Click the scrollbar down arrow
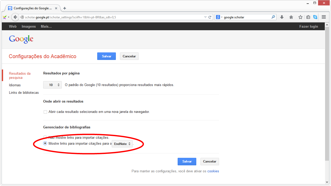331x186 pixels. point(327,182)
